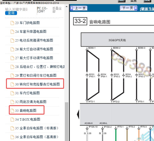Focus the keyword search input field
The height and width of the screenshot is (141, 154).
16,9
